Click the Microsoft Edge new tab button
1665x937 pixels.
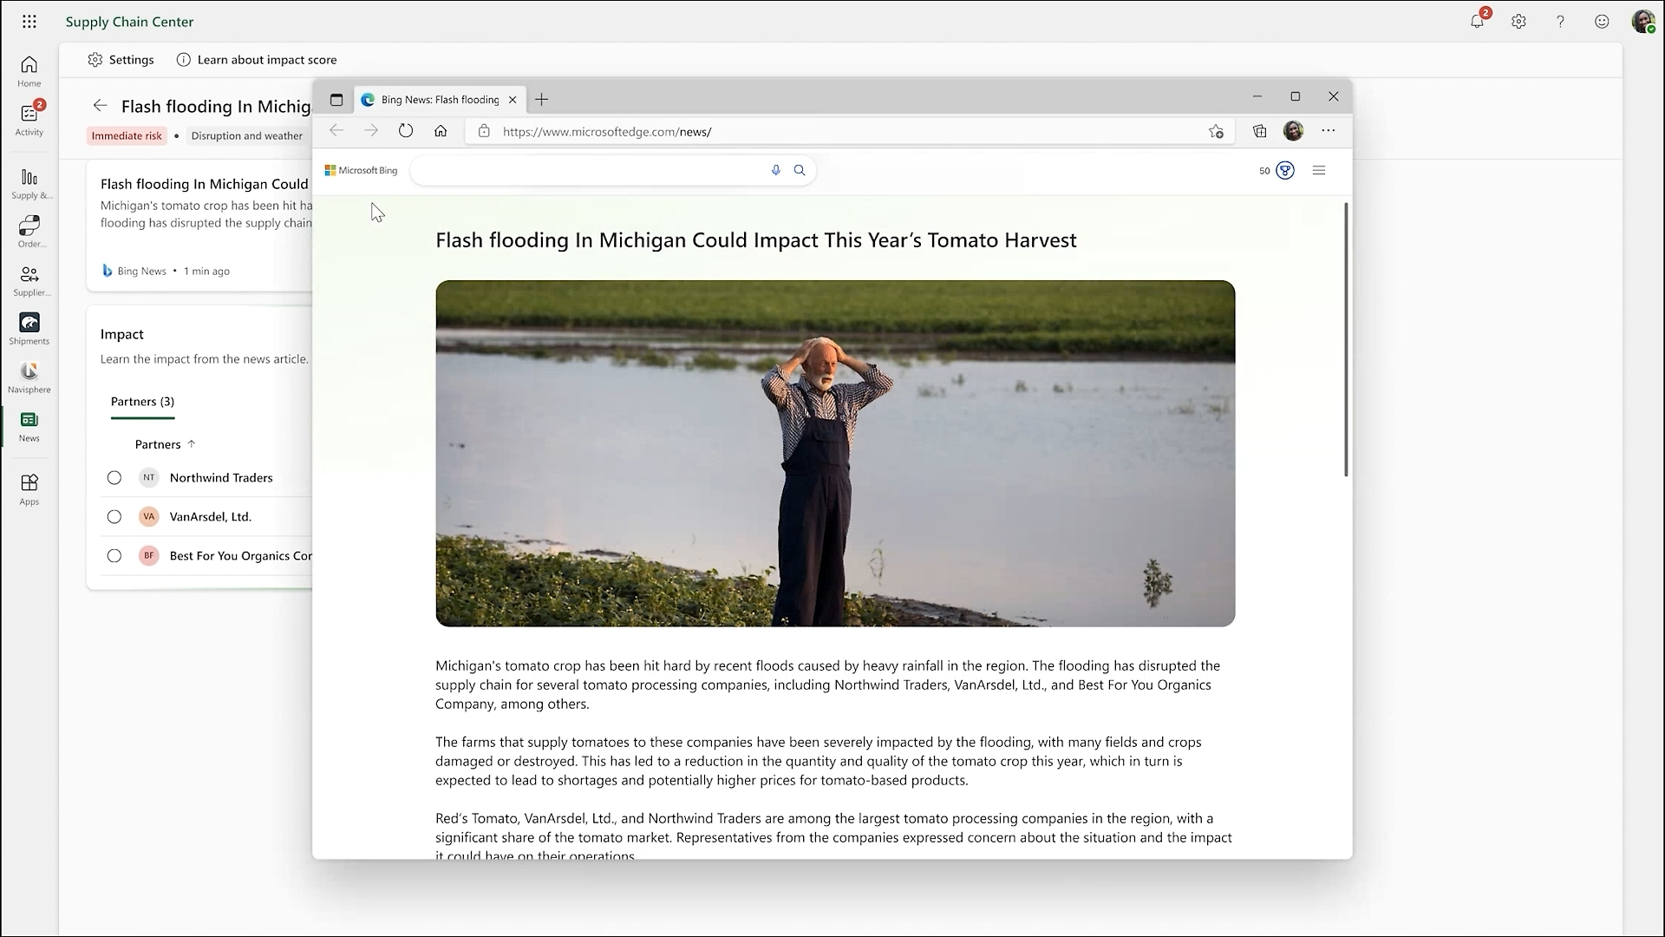541,98
